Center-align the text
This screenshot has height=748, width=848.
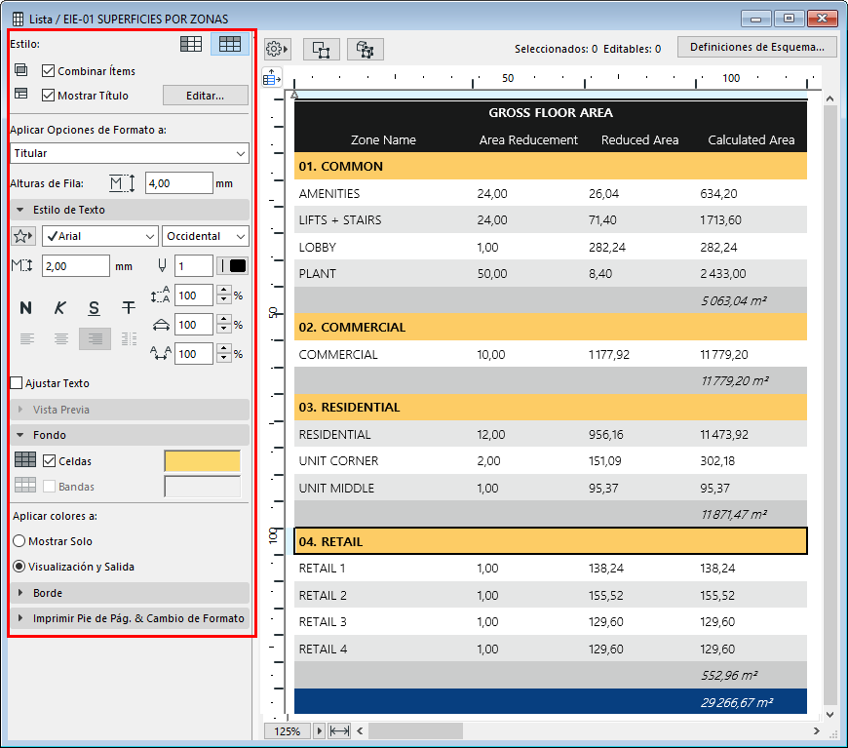[60, 338]
